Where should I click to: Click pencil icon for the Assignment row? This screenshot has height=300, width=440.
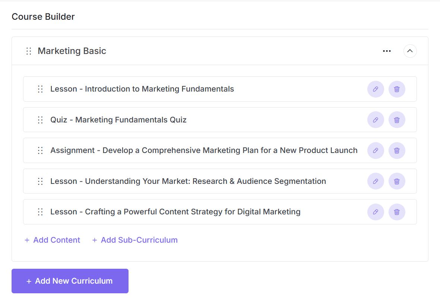click(x=376, y=150)
